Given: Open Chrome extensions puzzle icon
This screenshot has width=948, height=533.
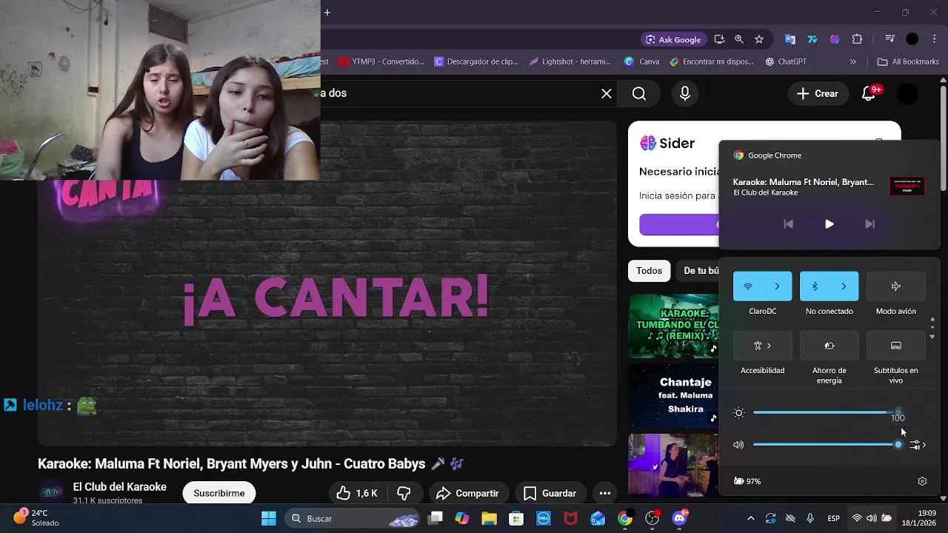Looking at the screenshot, I should click(858, 39).
